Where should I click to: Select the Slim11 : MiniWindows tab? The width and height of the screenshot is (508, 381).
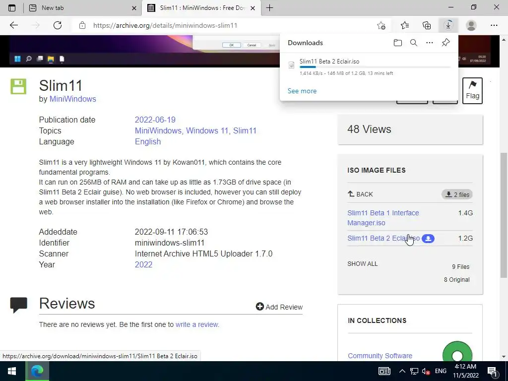coord(202,8)
